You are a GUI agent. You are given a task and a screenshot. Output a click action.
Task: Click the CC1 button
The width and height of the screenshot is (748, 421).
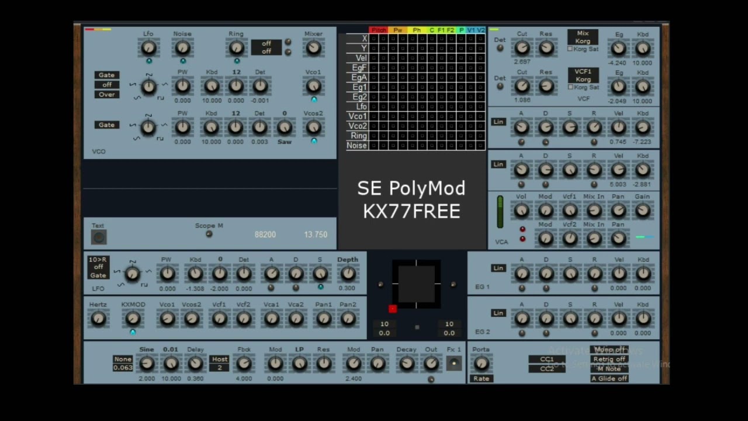547,359
